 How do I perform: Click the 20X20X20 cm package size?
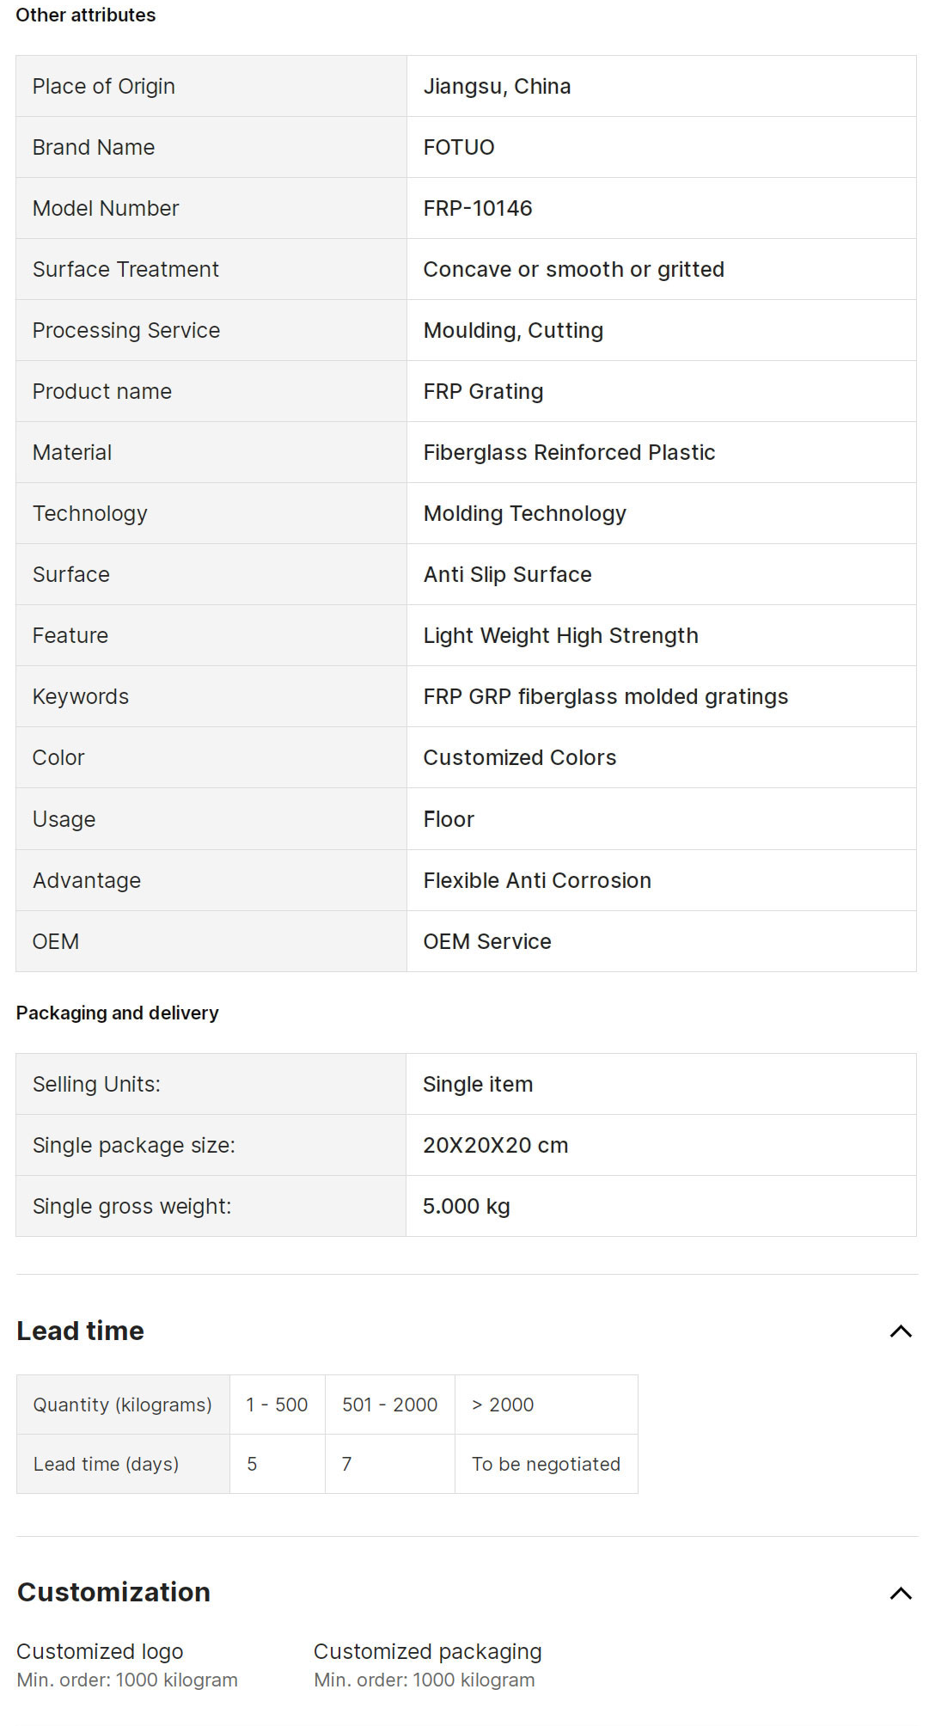coord(495,1146)
